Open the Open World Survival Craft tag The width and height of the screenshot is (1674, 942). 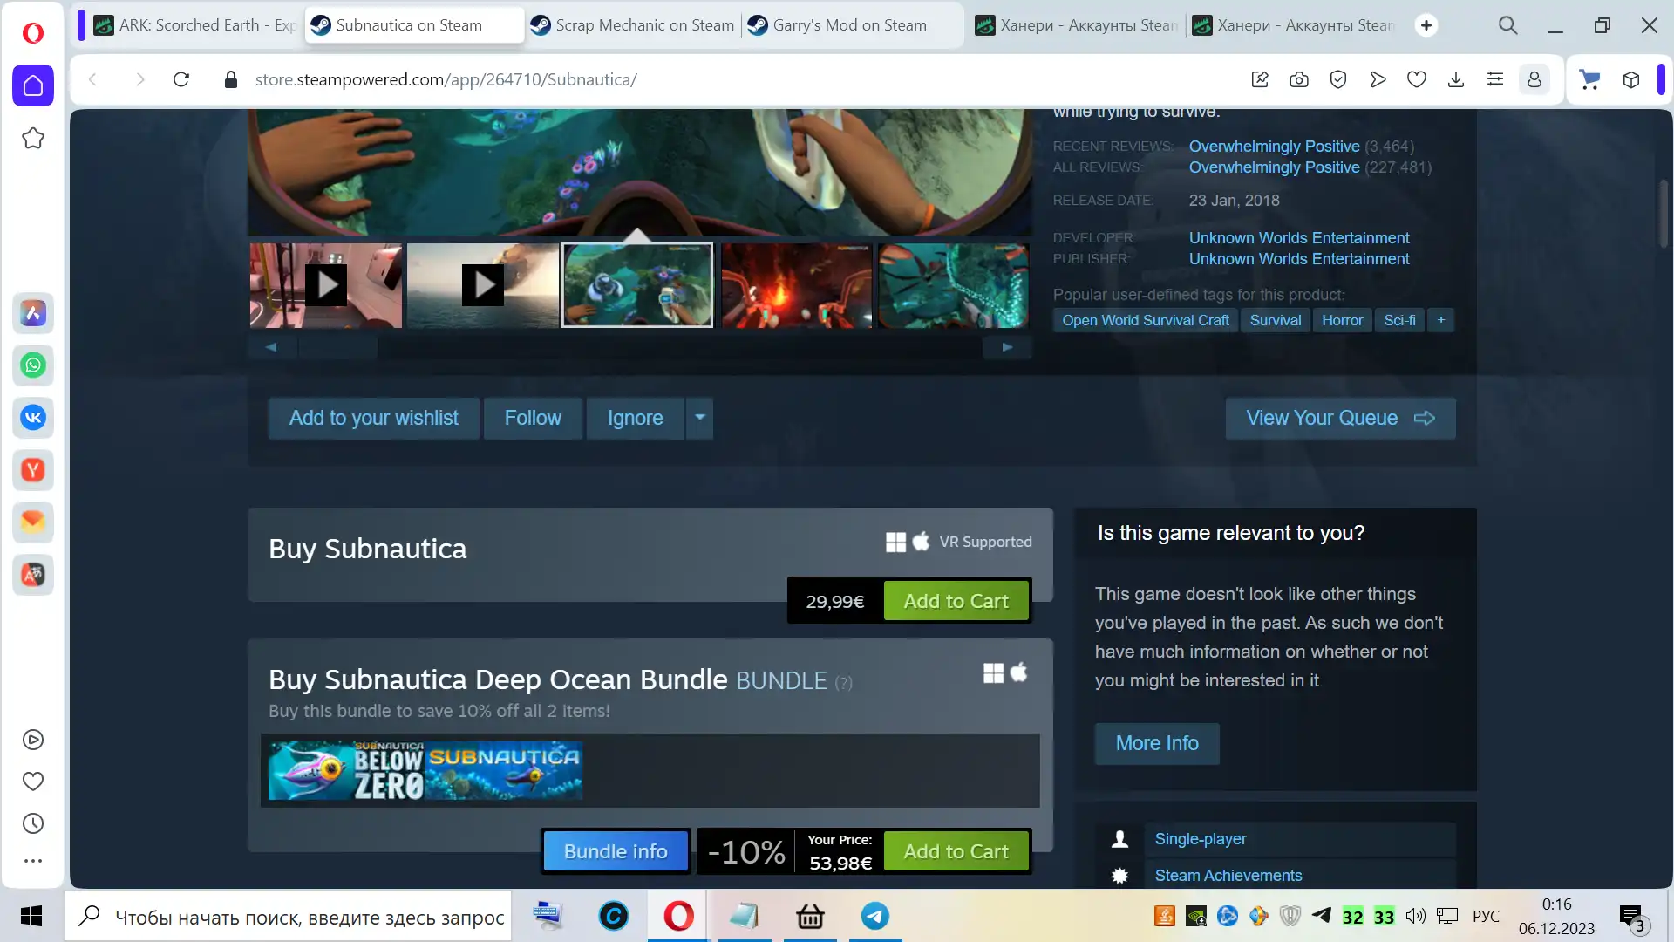[1146, 320]
